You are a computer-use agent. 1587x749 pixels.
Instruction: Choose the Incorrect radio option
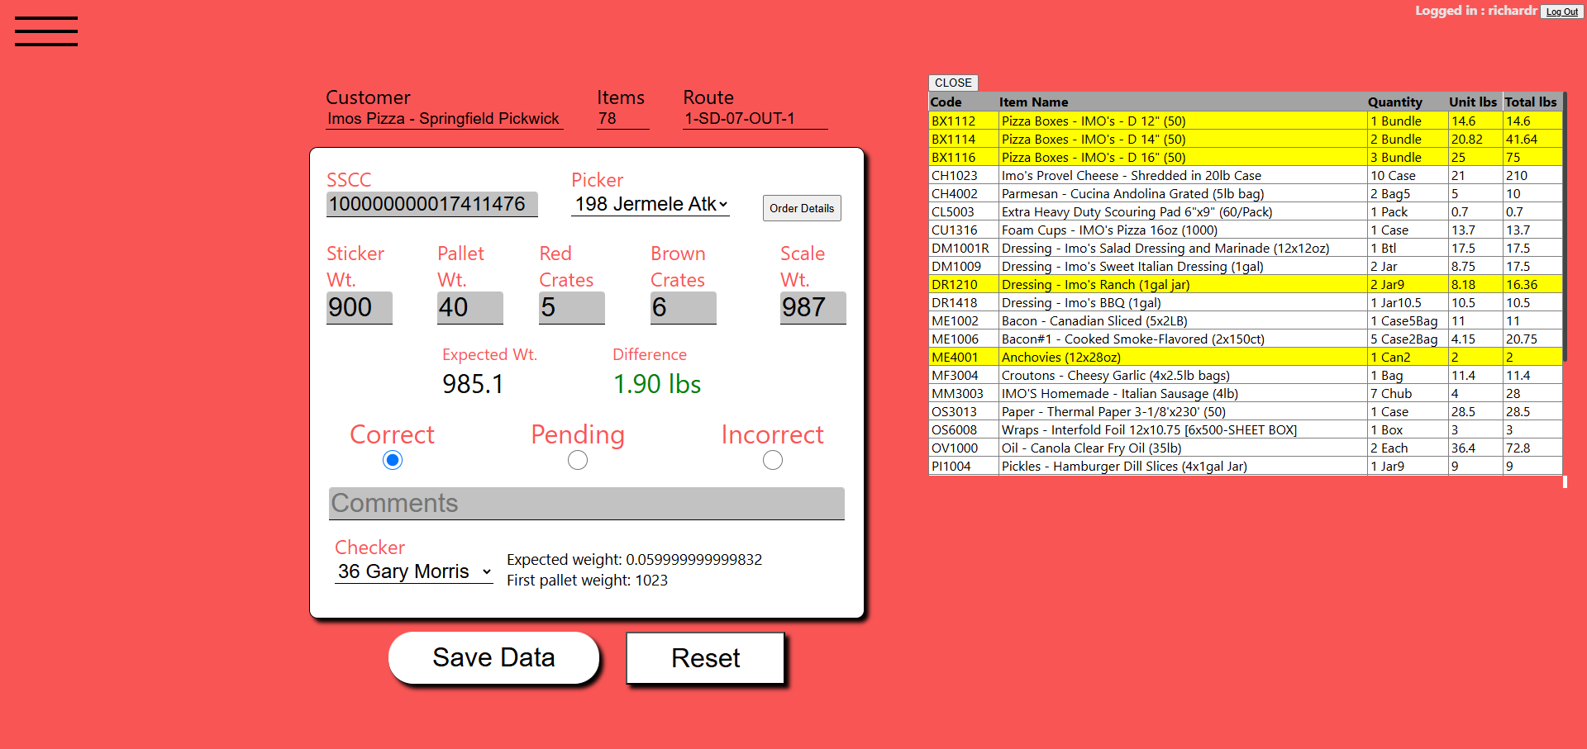coord(772,460)
